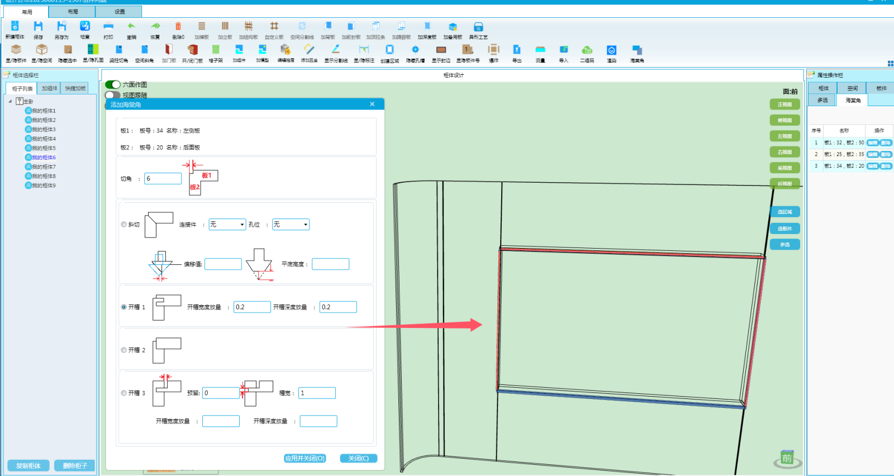
Task: Click the 打印 print icon
Action: click(x=108, y=26)
